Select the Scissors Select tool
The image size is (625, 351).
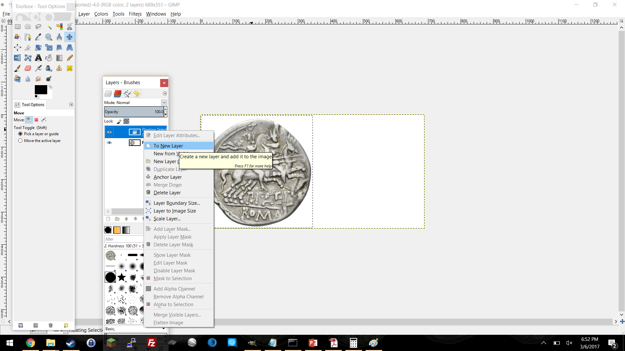pyautogui.click(x=70, y=27)
